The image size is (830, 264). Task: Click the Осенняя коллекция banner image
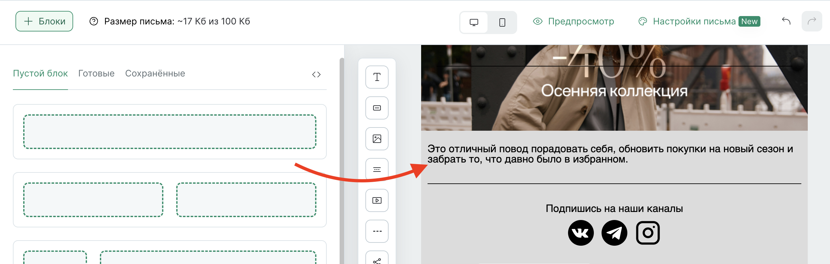coord(614,88)
